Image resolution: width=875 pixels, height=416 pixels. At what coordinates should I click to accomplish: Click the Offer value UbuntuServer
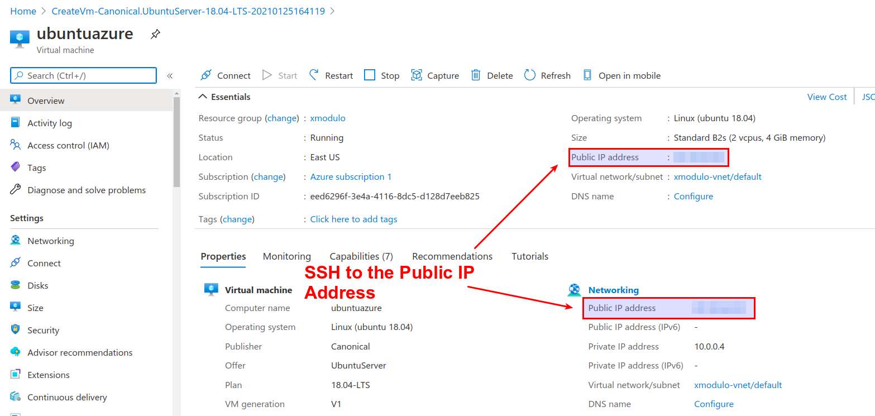(358, 366)
